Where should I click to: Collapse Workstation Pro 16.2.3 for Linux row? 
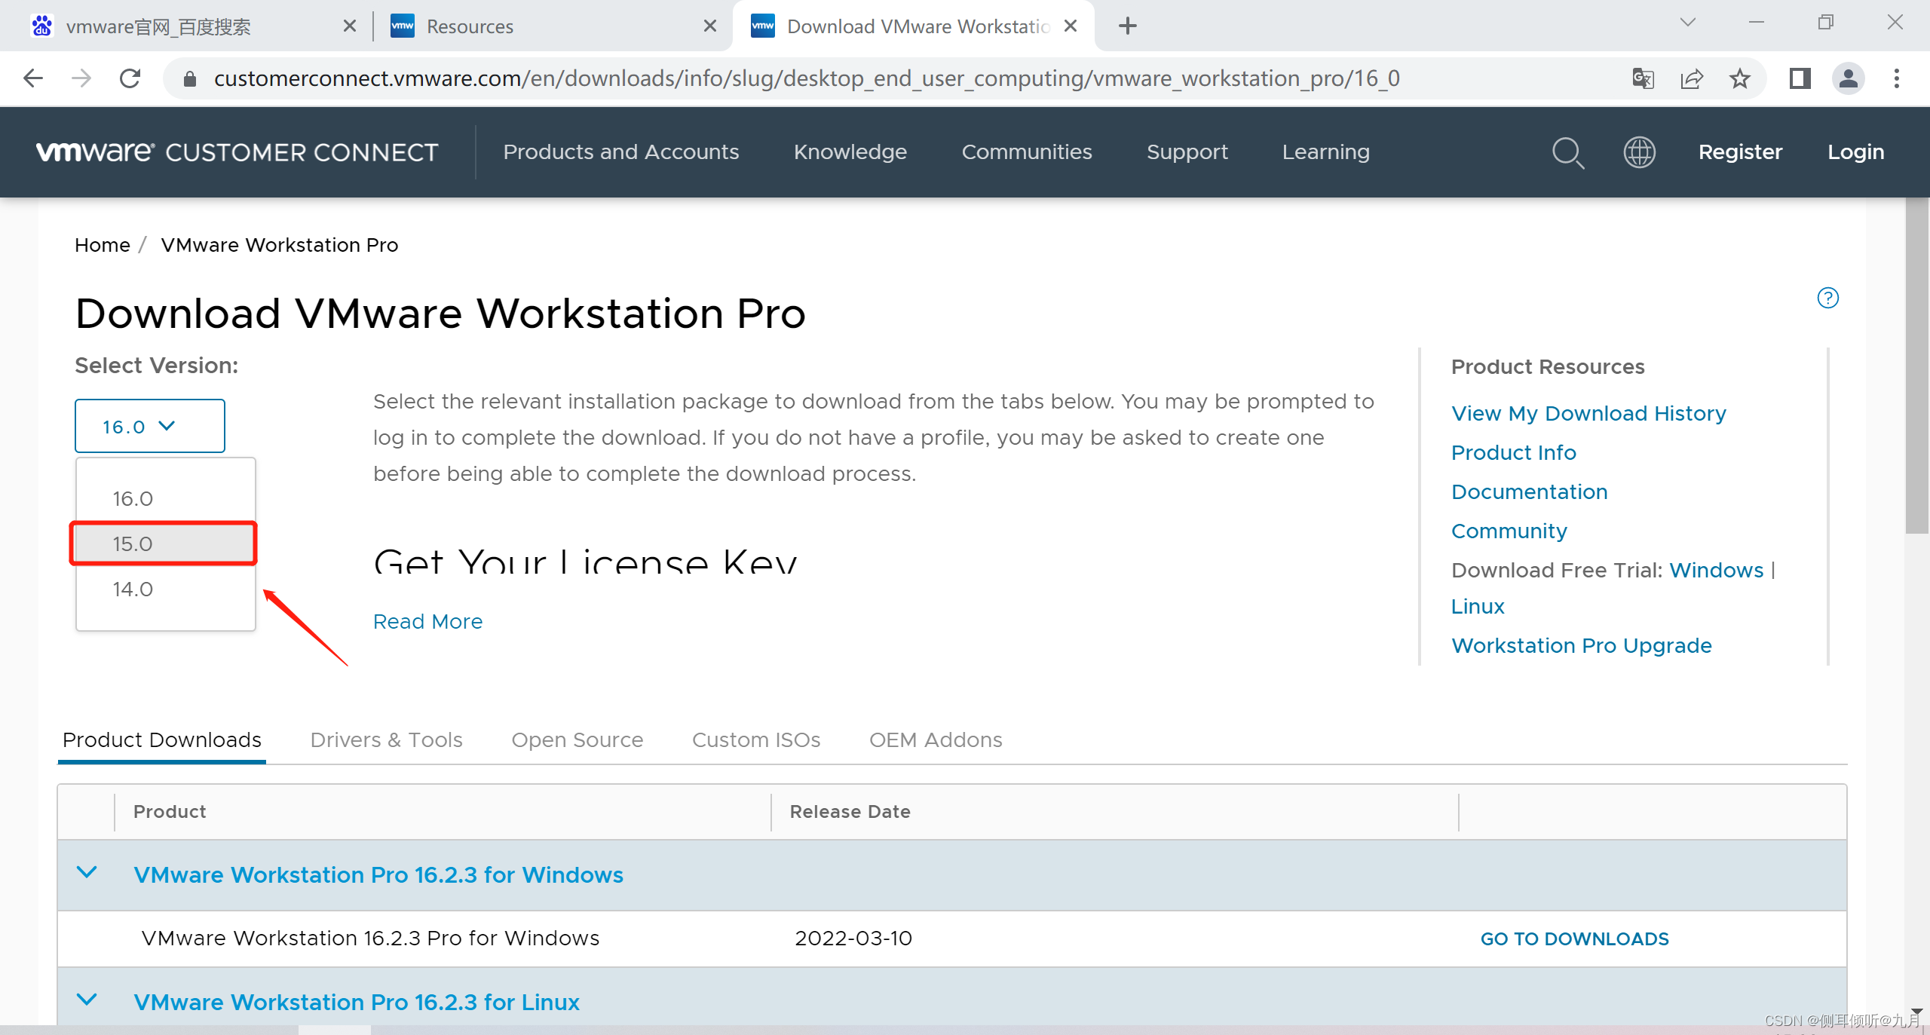87,1000
